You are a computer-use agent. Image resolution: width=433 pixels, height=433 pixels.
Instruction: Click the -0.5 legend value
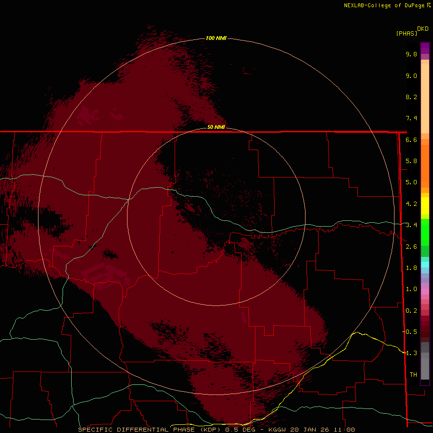click(409, 332)
